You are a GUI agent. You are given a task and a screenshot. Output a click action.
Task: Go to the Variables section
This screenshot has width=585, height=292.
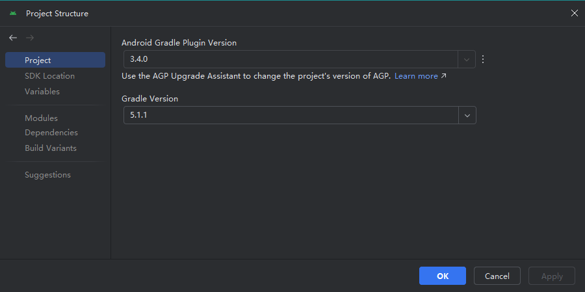tap(42, 91)
